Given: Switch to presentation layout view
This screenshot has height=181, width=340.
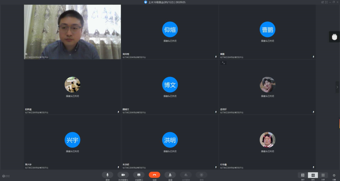Looking at the screenshot, I should click(x=303, y=175).
